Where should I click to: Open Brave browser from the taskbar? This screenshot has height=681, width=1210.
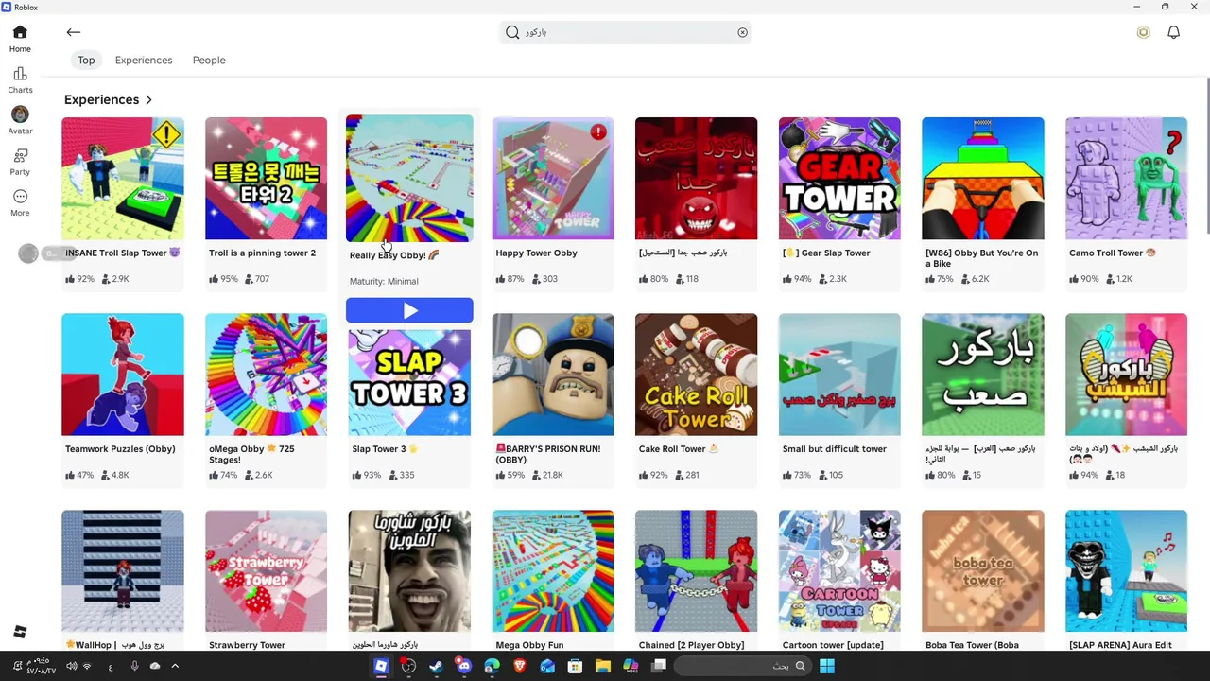click(519, 666)
